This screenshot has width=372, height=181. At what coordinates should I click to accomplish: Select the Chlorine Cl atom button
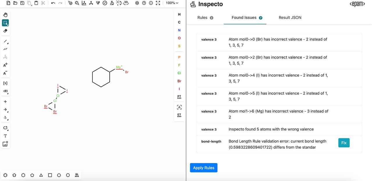click(179, 73)
